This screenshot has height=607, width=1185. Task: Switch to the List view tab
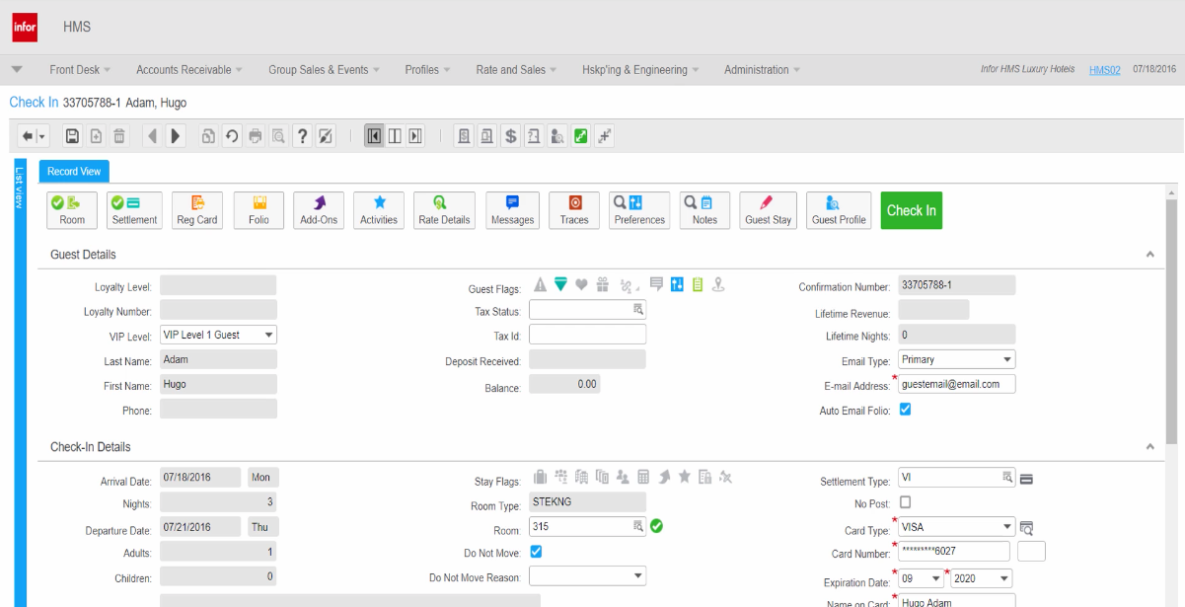[19, 188]
